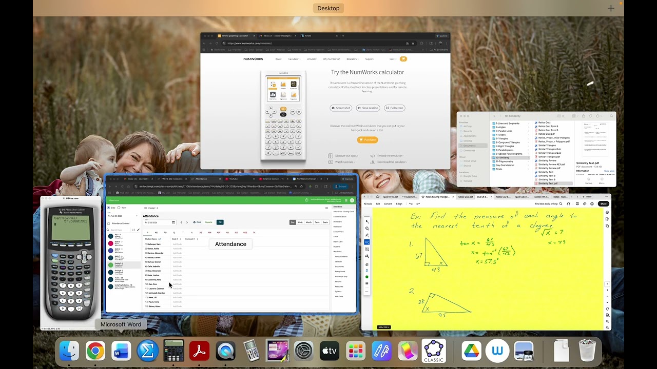Select Documents in Finder sidebar
Viewport: 657px width, 369px height.
(473, 146)
